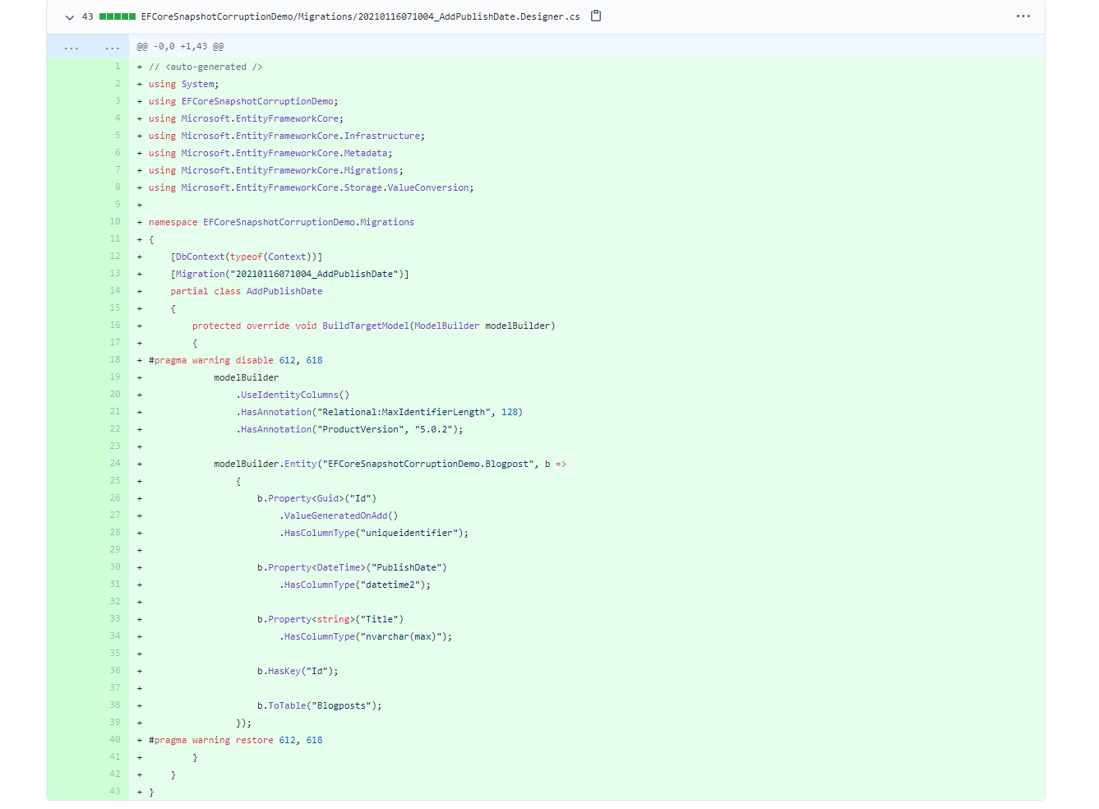
Task: Expand hidden lines via left ellipsis in hunk header
Action: pyautogui.click(x=72, y=47)
